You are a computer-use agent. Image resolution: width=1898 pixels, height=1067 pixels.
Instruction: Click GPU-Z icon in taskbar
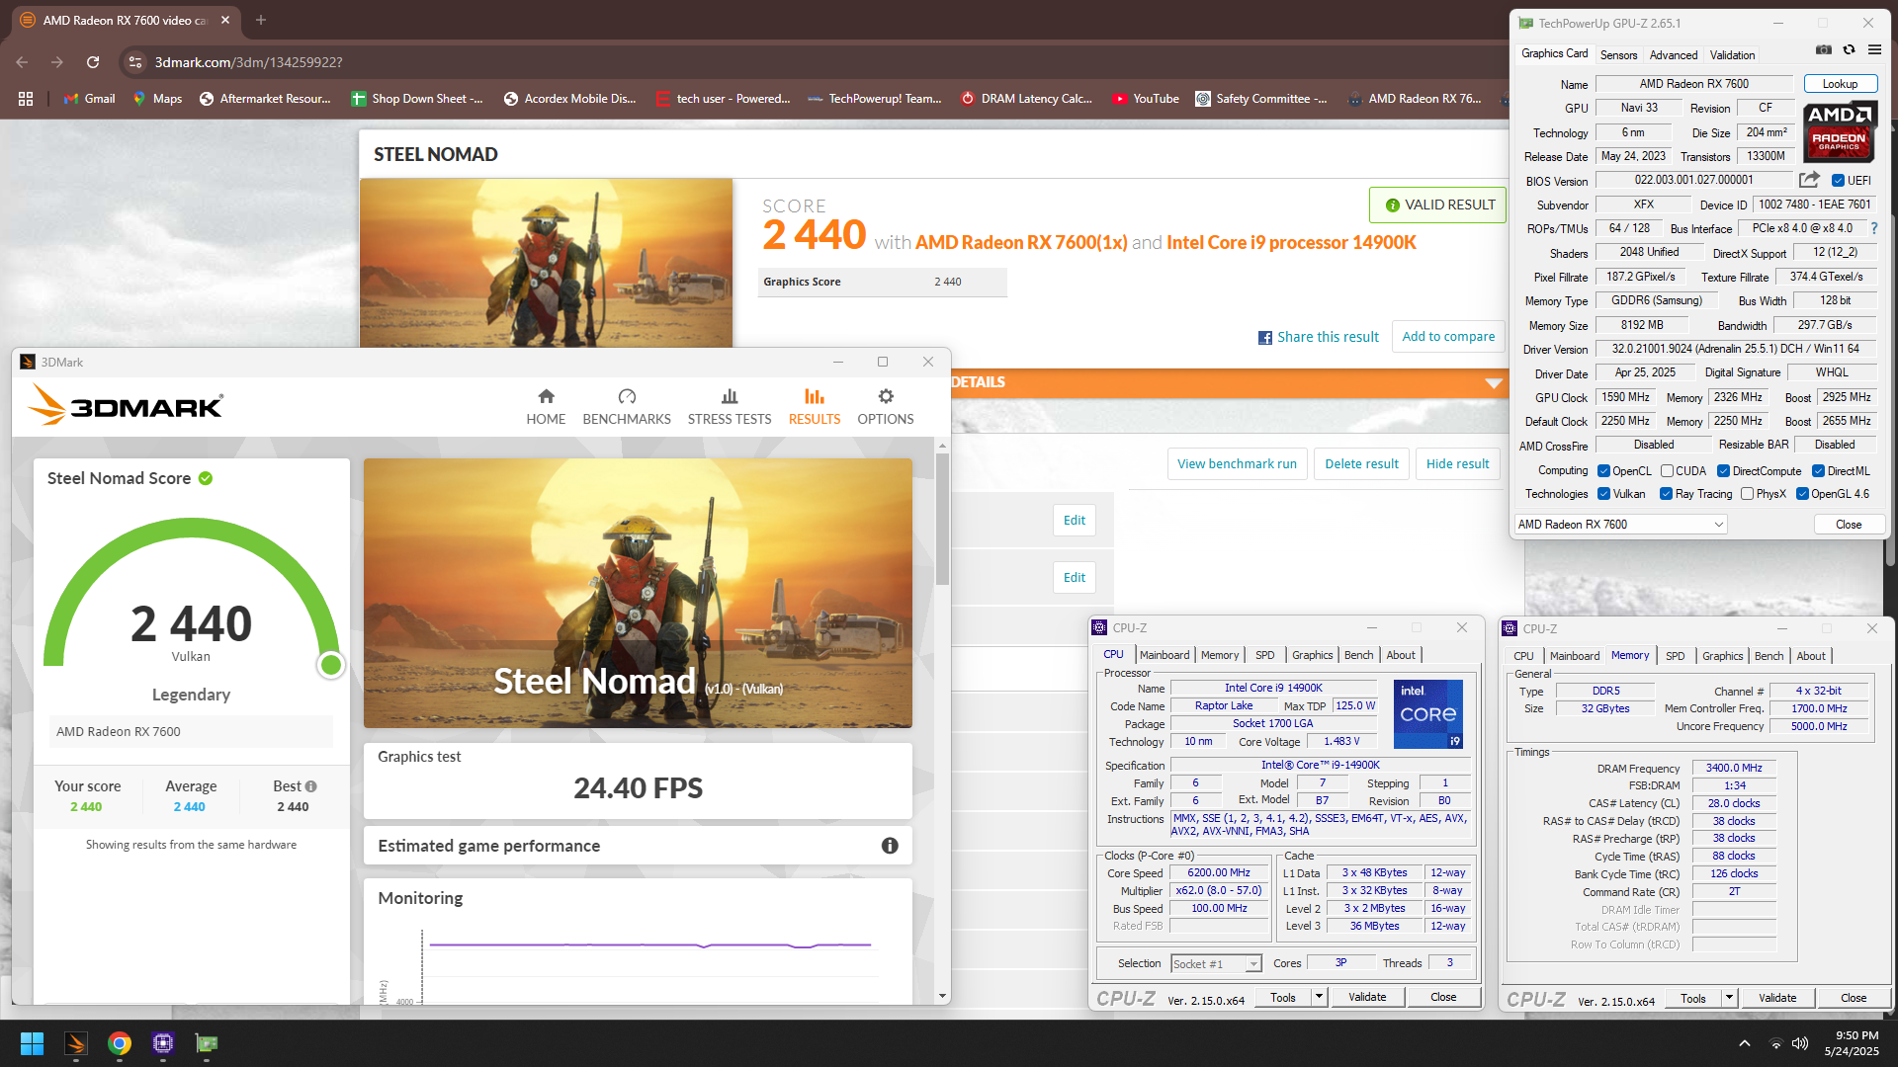pos(206,1043)
